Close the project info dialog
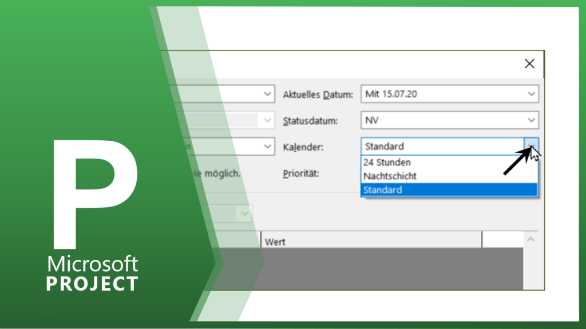The height and width of the screenshot is (329, 586). (x=529, y=64)
